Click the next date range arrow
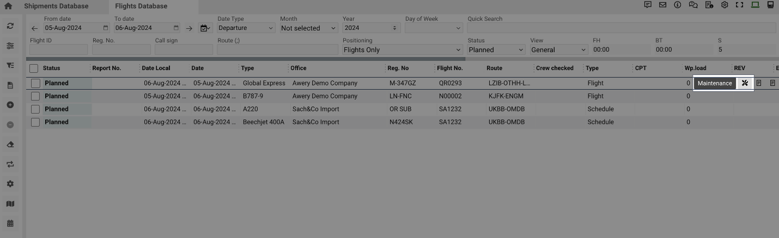 pos(189,28)
